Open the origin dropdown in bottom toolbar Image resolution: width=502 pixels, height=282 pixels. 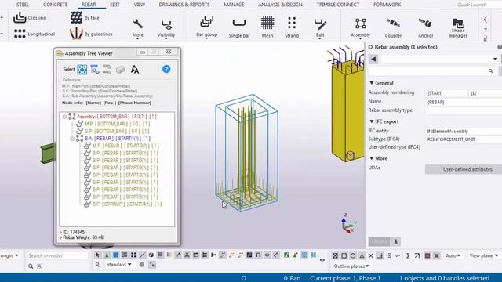(x=9, y=255)
